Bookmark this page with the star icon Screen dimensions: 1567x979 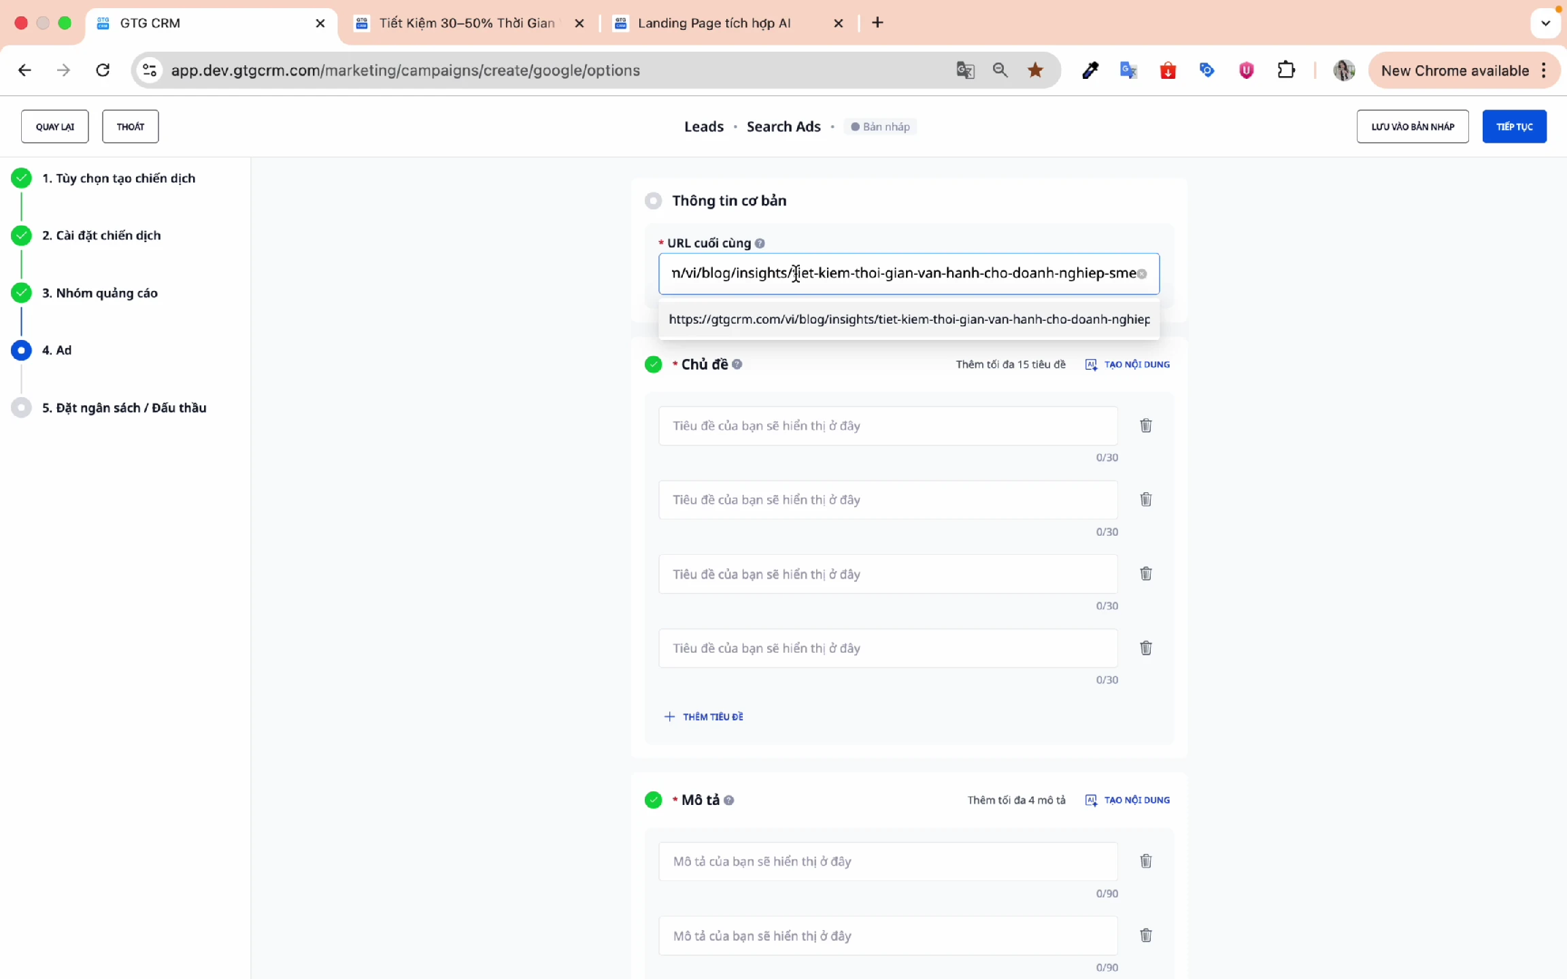(1035, 70)
